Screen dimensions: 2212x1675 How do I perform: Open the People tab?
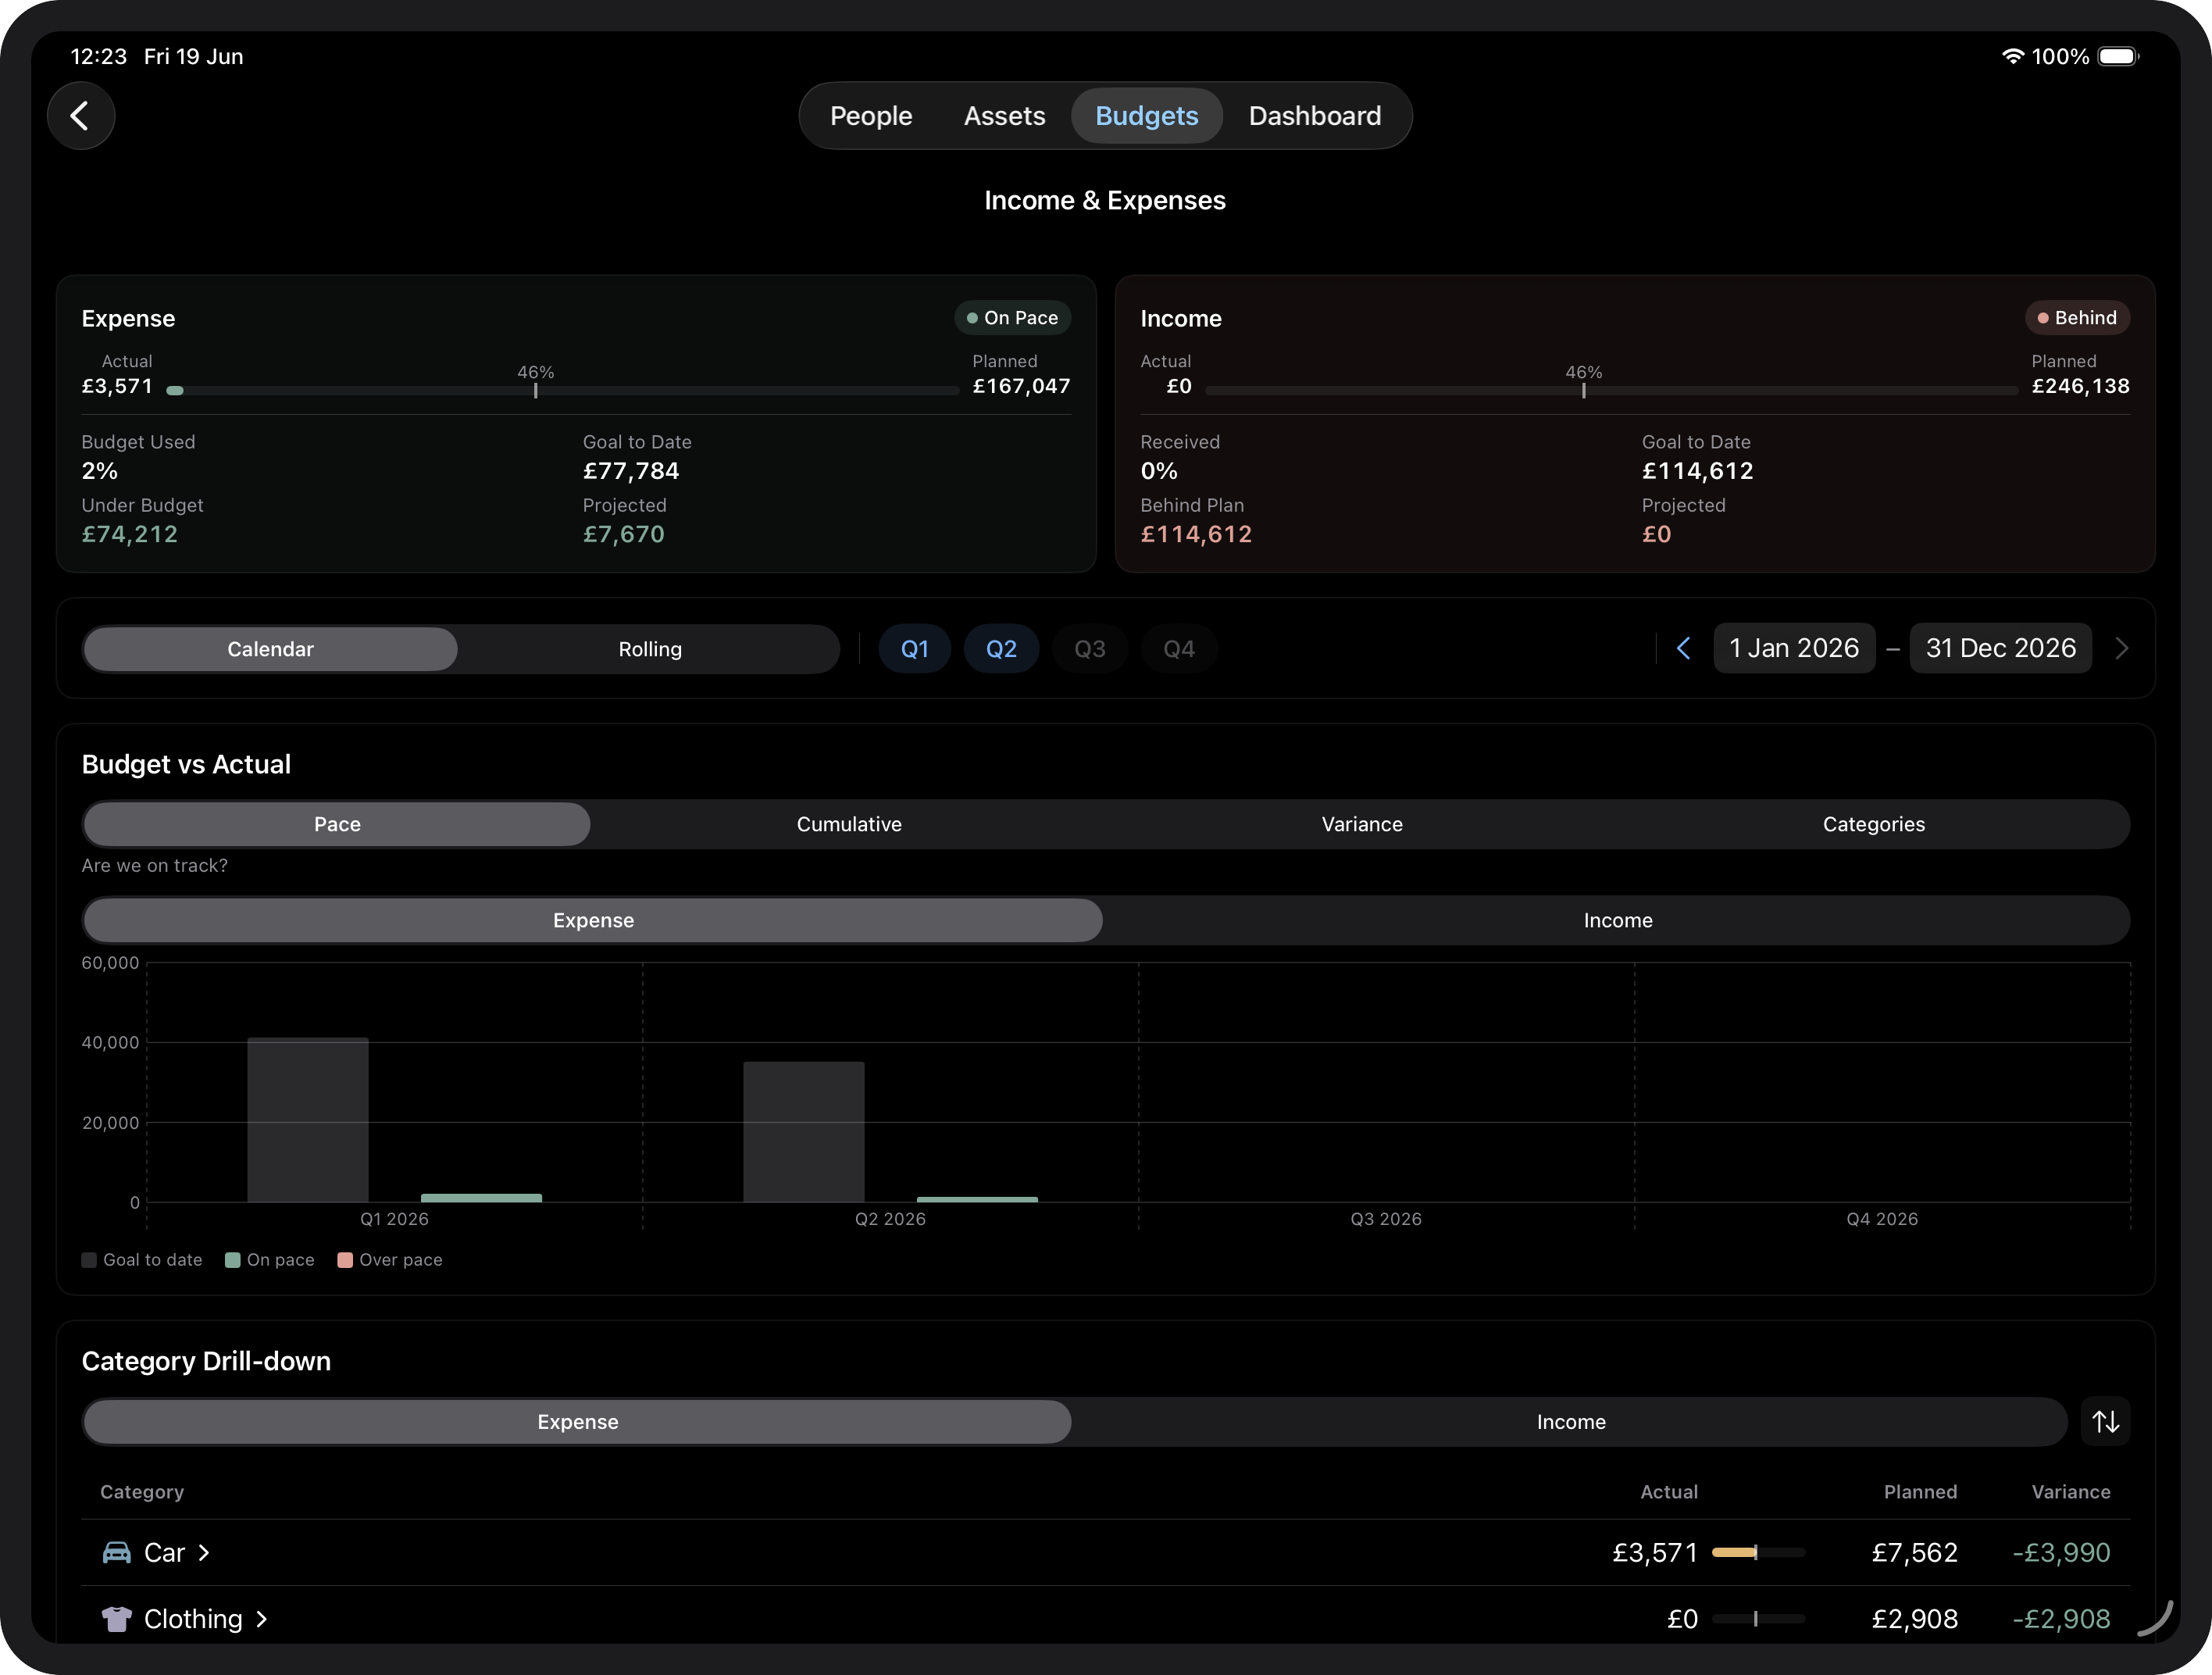click(871, 116)
